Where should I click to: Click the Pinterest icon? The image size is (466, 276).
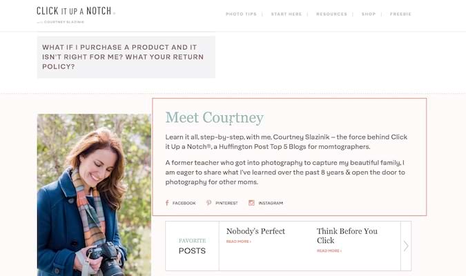(209, 203)
